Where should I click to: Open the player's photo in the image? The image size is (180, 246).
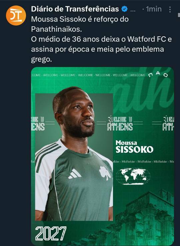[74, 157]
